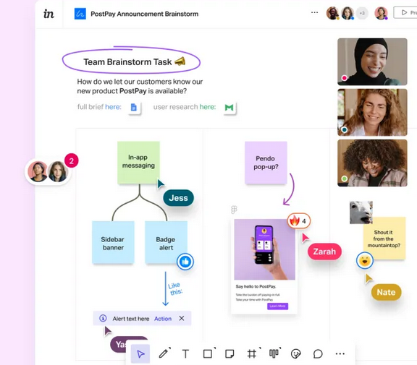417x365 pixels.
Task: Click the Jess cursor label
Action: [x=178, y=198]
